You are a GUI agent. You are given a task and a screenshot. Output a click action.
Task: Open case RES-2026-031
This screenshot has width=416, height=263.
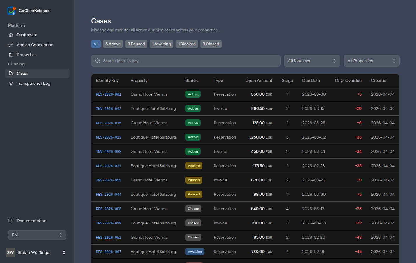click(x=109, y=166)
